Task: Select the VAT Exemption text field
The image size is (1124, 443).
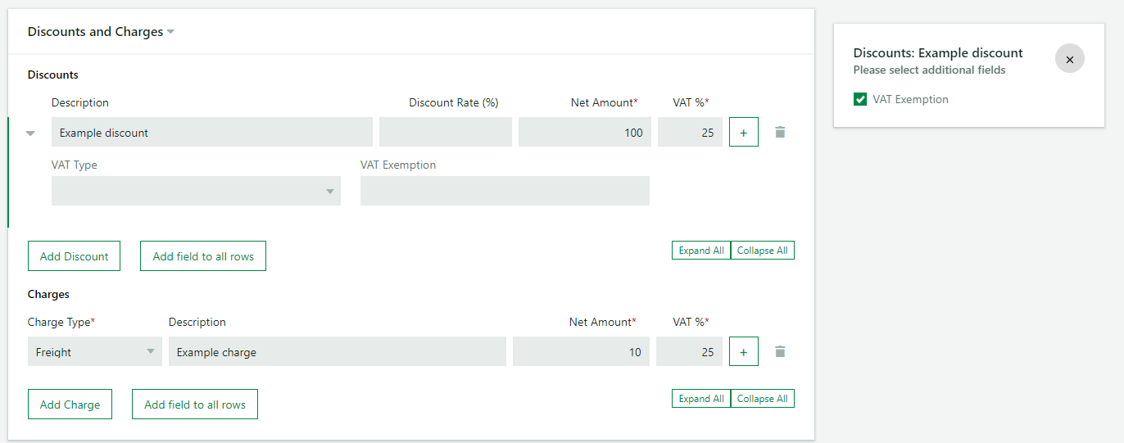Action: coord(505,191)
